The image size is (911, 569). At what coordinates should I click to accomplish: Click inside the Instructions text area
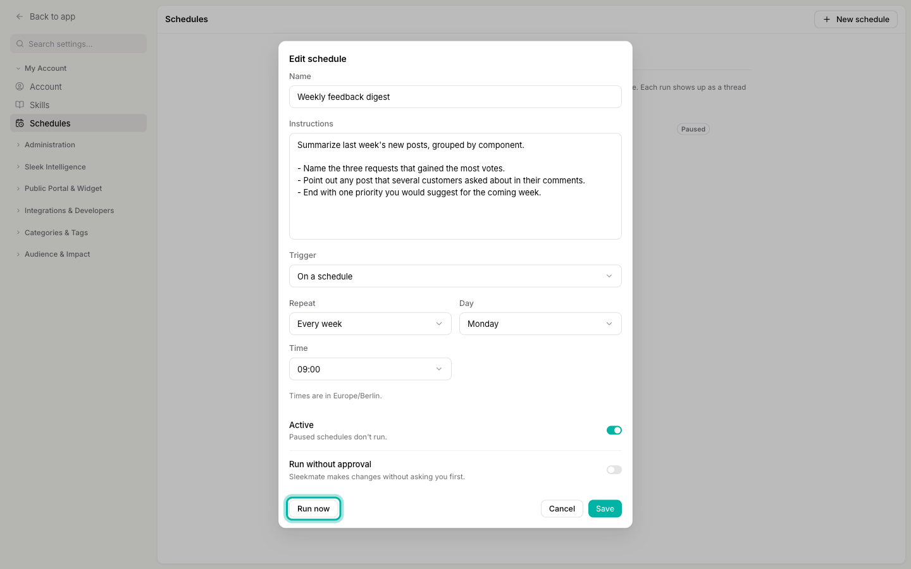[455, 186]
